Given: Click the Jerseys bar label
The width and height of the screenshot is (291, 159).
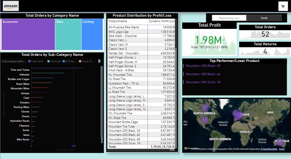Looking at the screenshot, I should point(25,93).
